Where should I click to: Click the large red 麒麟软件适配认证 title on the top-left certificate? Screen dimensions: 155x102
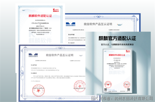click(x=40, y=16)
